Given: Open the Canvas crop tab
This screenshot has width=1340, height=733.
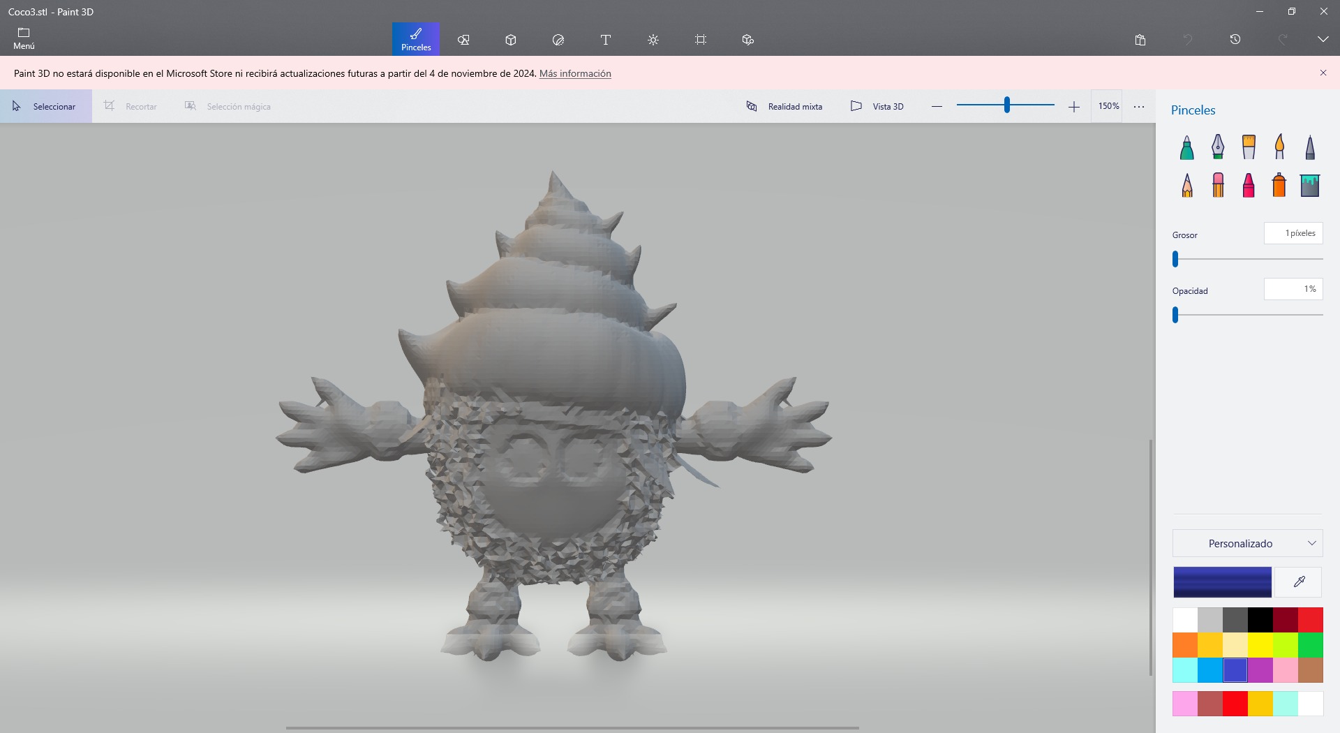Looking at the screenshot, I should tap(701, 40).
